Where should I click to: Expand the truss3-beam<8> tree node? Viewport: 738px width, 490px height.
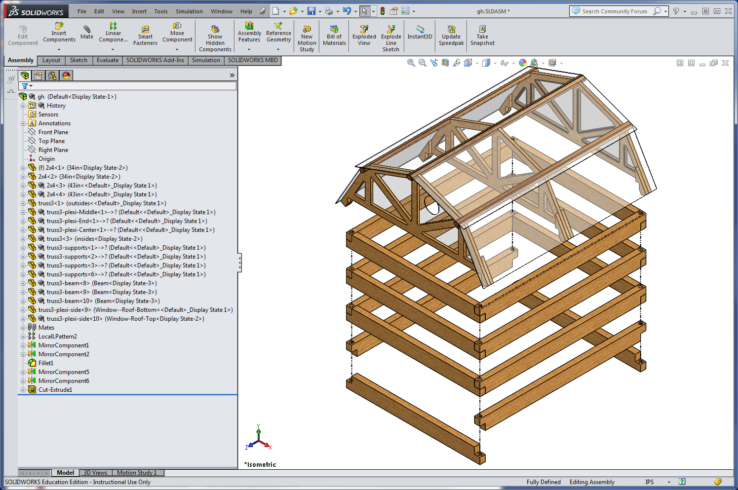tap(23, 283)
